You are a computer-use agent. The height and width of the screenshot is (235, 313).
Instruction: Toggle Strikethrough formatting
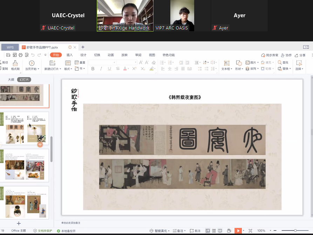[x=118, y=69]
